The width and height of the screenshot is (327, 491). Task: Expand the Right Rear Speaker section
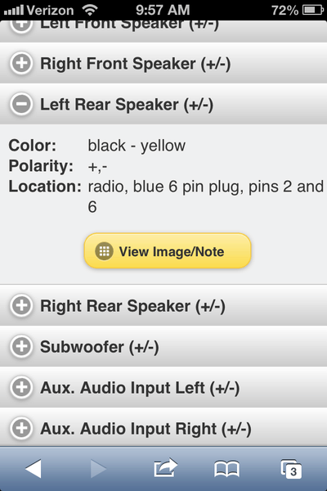click(163, 305)
